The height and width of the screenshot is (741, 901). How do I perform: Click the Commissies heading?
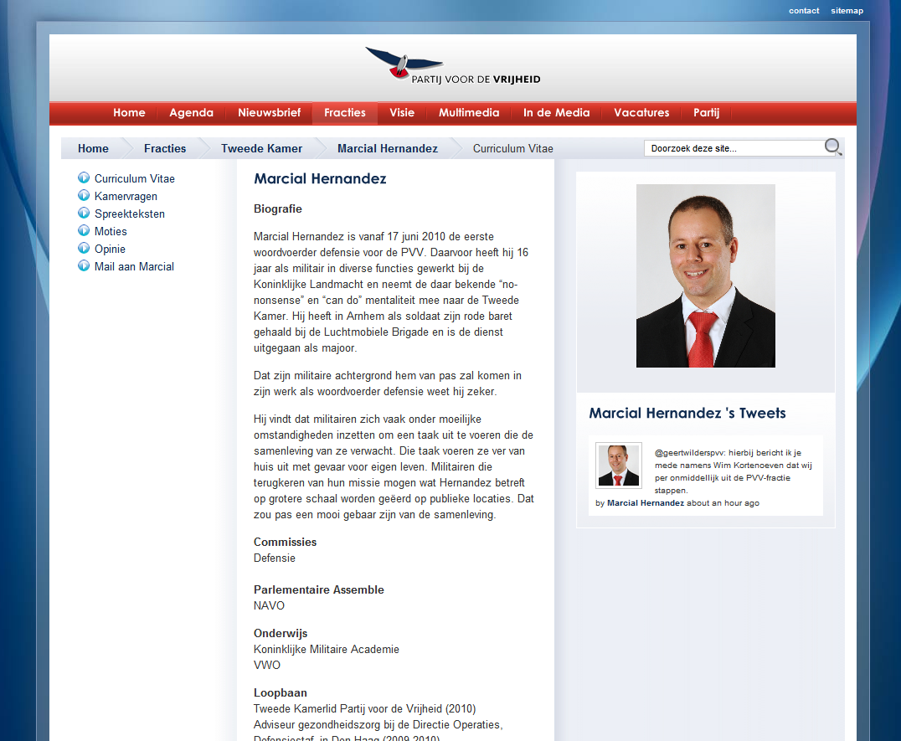[285, 543]
